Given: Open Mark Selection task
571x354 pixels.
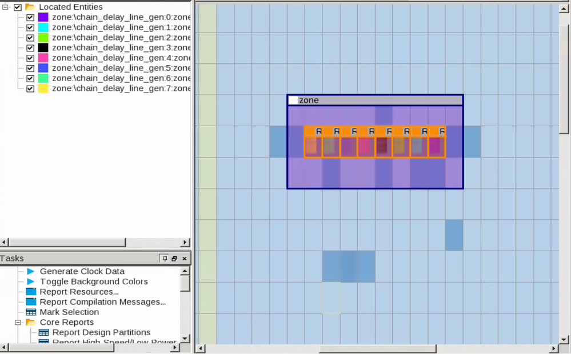Looking at the screenshot, I should [69, 312].
